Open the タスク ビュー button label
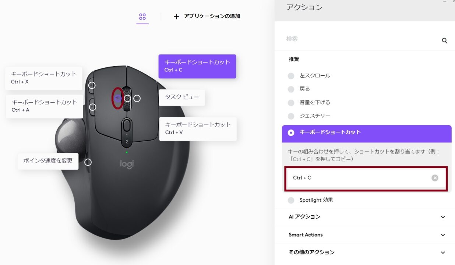455x265 pixels. 182,97
